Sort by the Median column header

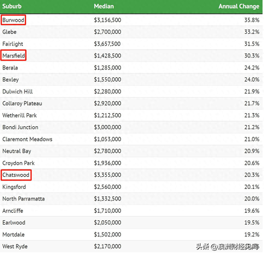[x=104, y=6]
